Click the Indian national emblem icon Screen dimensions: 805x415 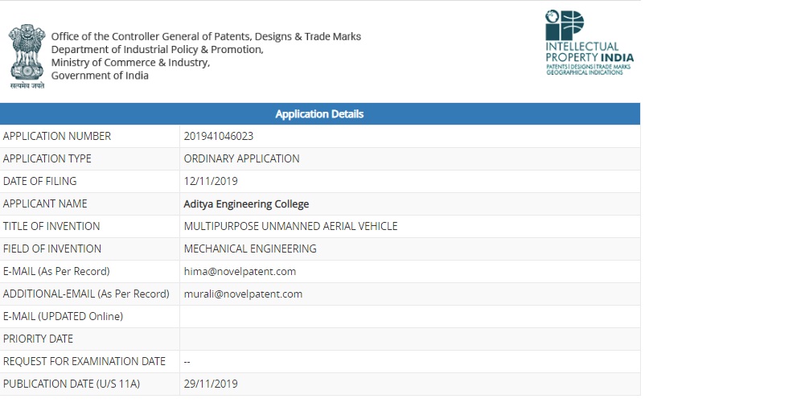coord(27,56)
